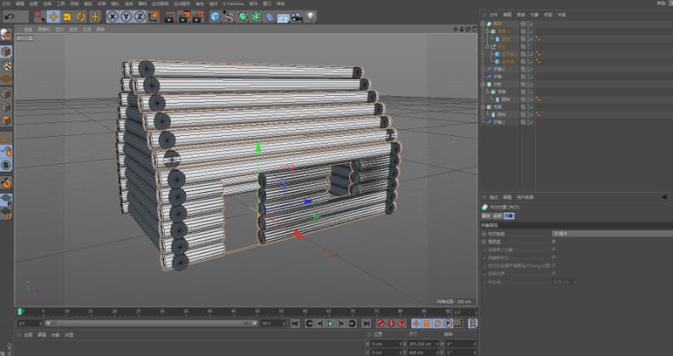Screen dimensions: 673x356
Task: Click the Light bulb icon
Action: [310, 16]
